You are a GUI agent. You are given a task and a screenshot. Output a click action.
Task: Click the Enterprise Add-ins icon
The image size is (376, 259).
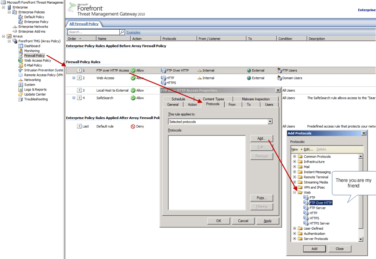(15, 32)
